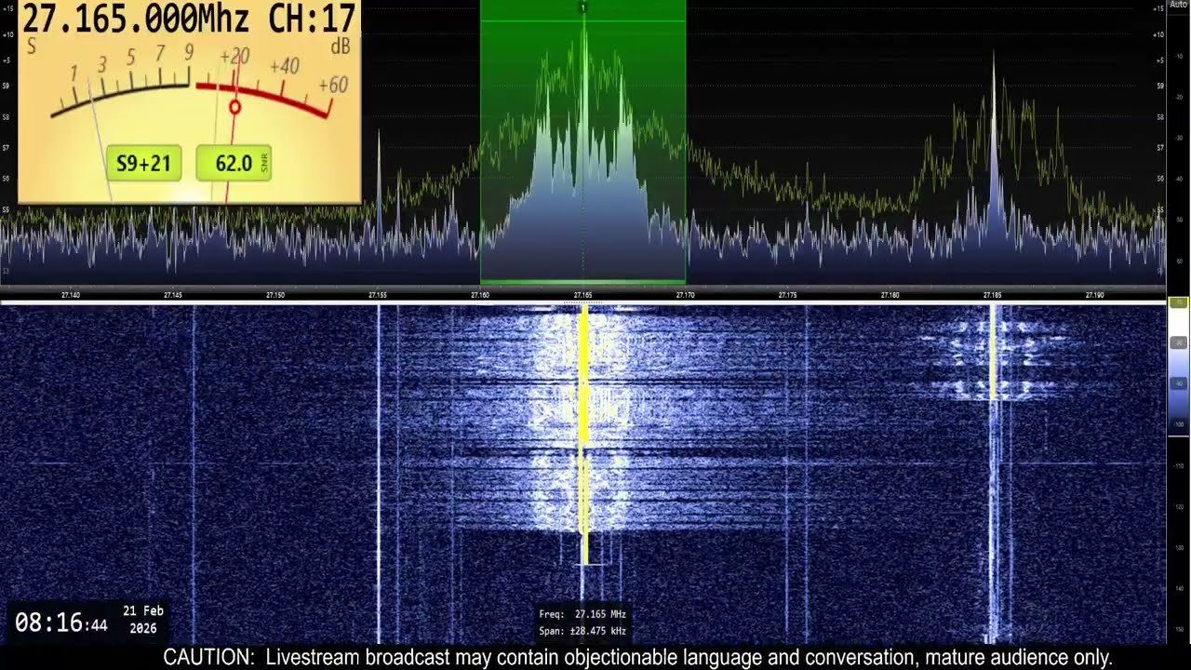Click the 27.155 frequency scale label

point(378,295)
